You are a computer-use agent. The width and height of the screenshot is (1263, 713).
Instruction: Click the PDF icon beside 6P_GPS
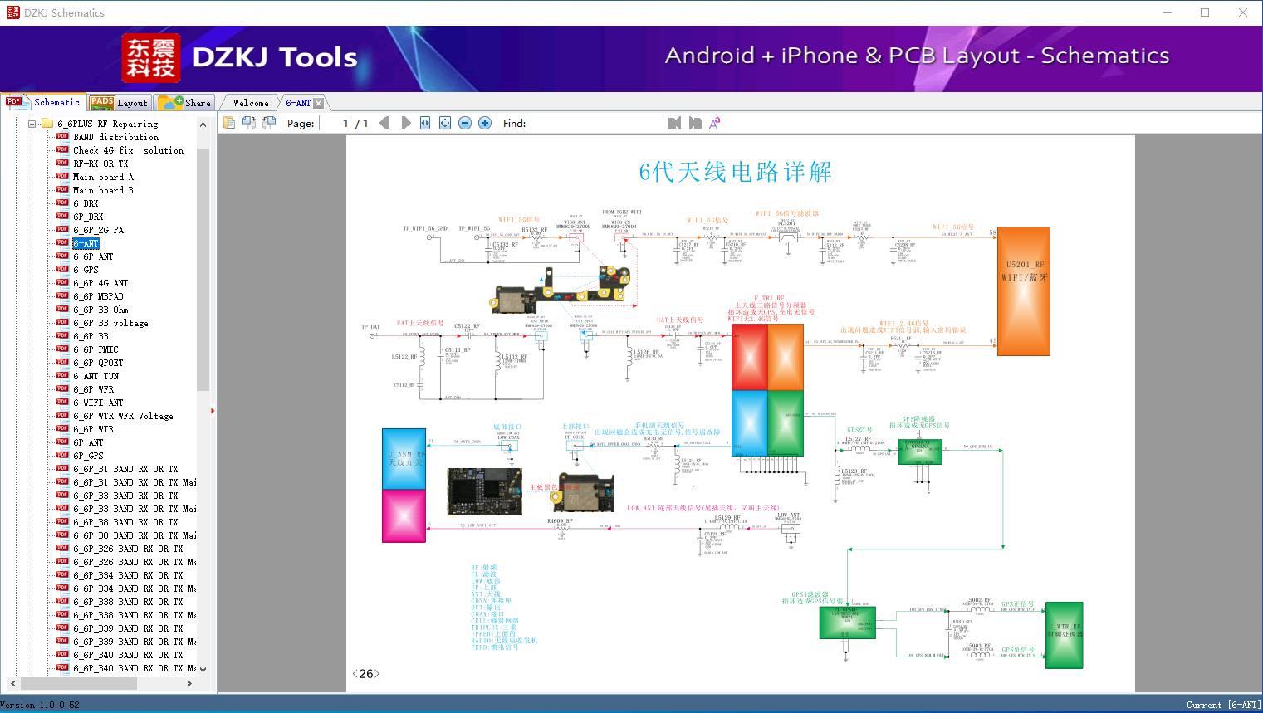point(62,455)
